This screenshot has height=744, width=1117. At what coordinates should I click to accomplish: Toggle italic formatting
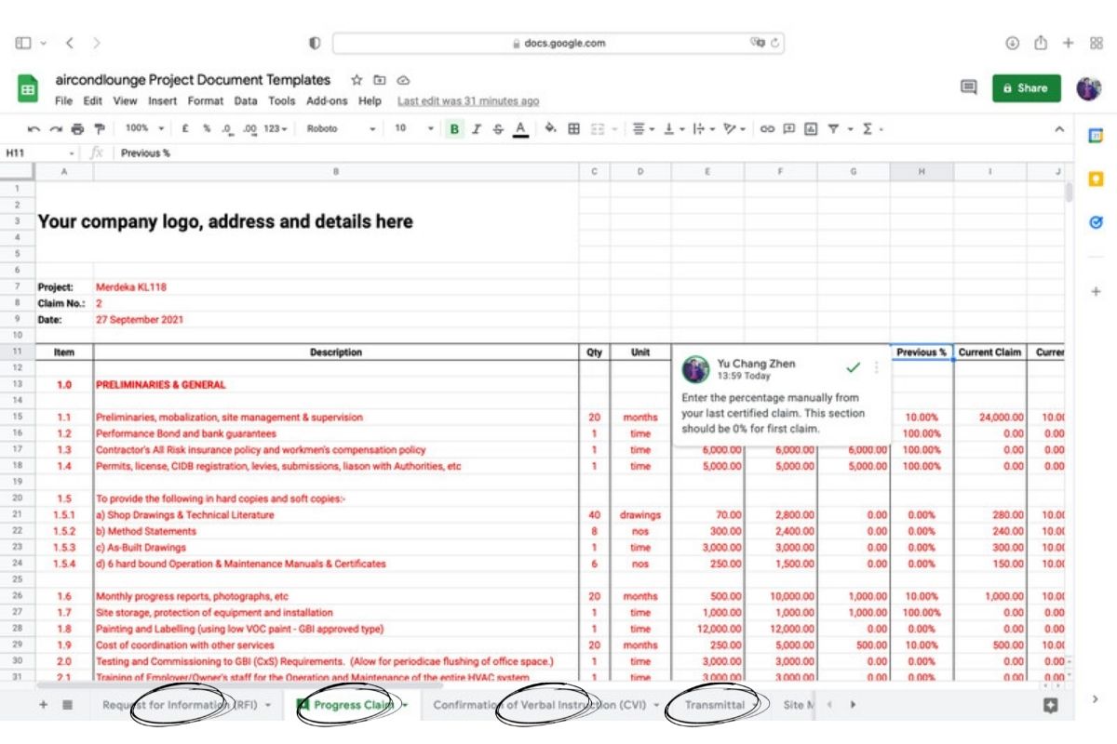tap(477, 129)
